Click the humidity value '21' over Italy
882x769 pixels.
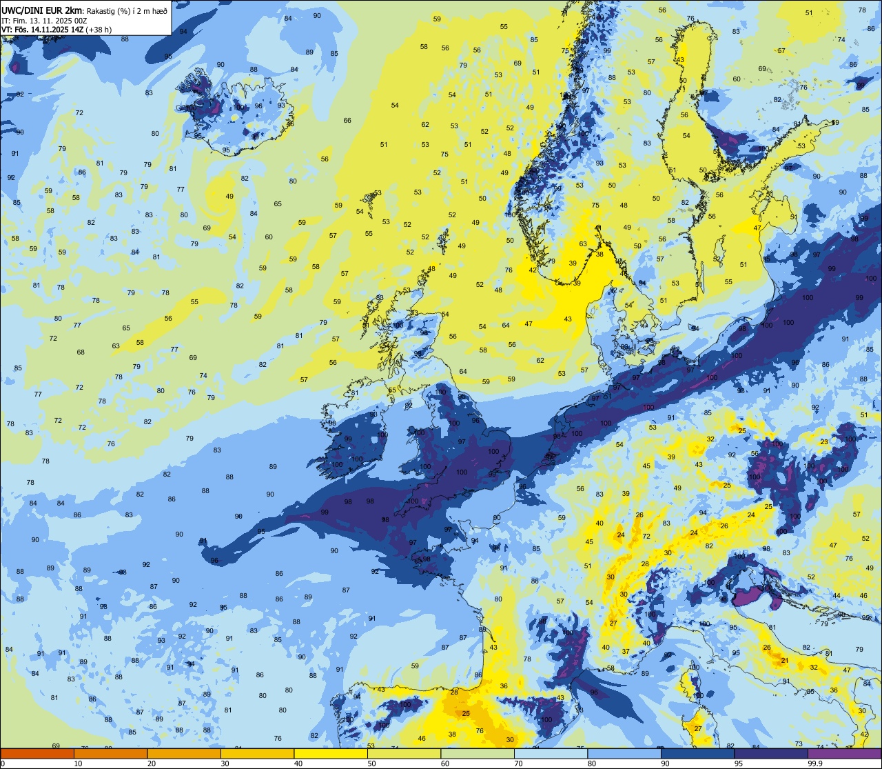[x=784, y=661]
